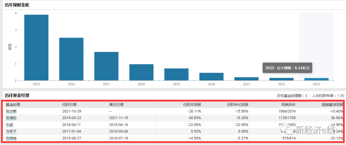Click the 任职总回报 column header
This screenshot has height=145, width=346.
(x=192, y=105)
